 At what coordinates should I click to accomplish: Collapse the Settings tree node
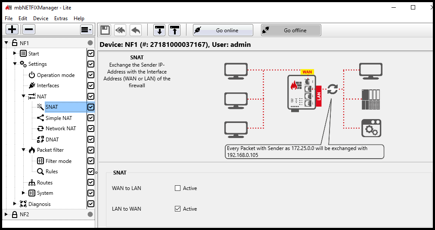(15, 64)
